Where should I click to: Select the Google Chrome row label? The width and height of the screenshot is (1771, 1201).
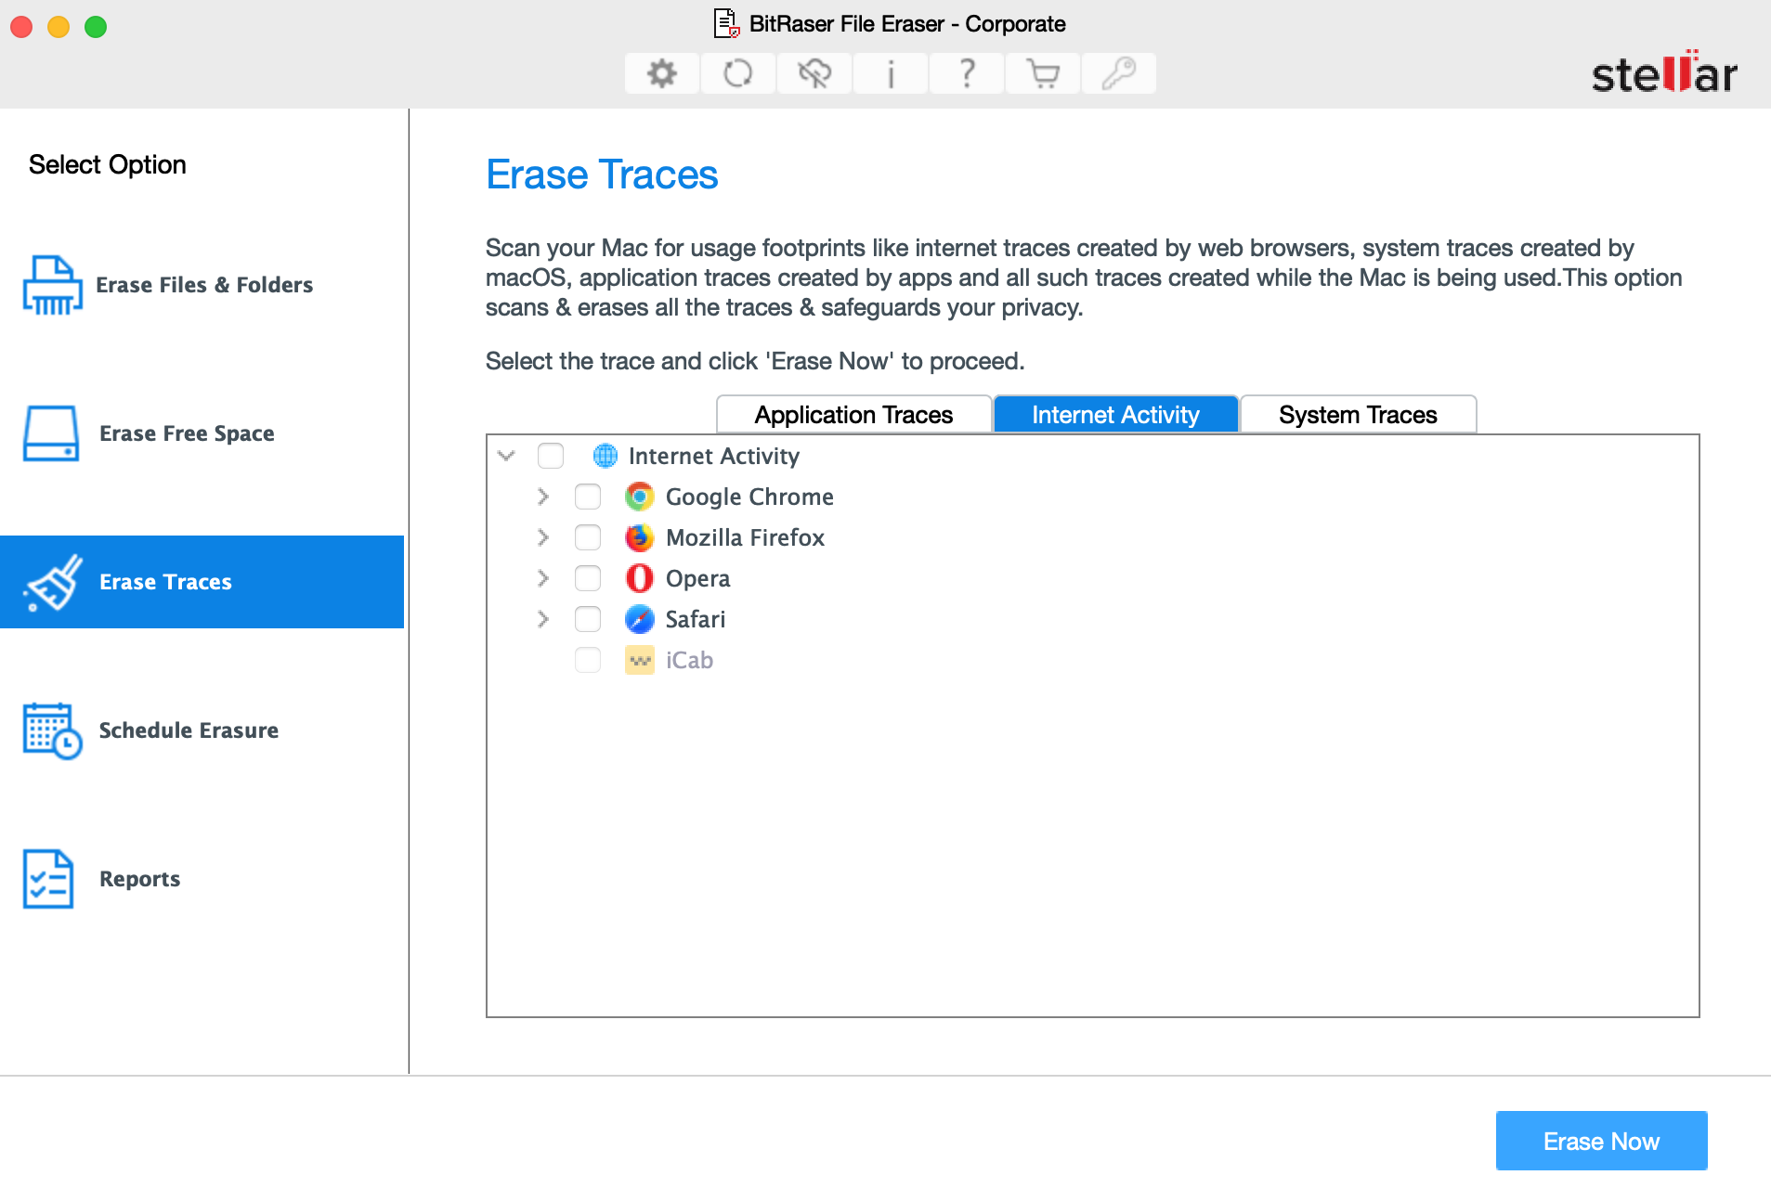(x=749, y=497)
